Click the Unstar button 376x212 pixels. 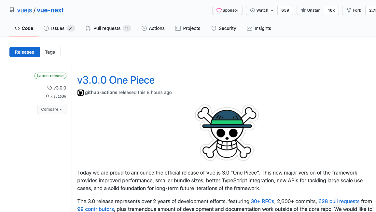coord(310,10)
